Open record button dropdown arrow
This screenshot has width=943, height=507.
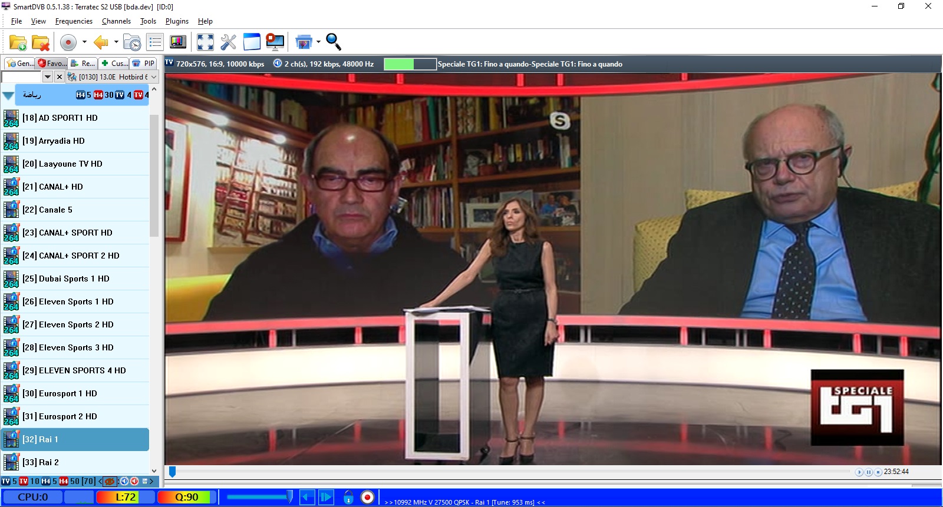click(84, 42)
